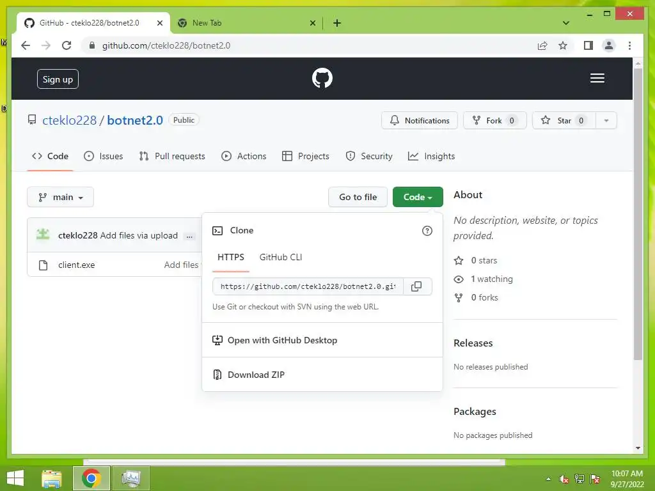Click the browser address bar URL
Image resolution: width=655 pixels, height=491 pixels.
click(166, 45)
